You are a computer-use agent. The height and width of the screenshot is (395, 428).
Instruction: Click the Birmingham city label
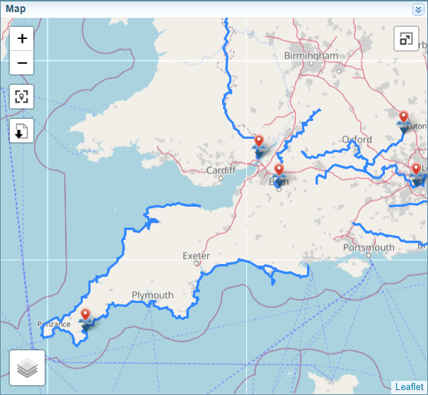pyautogui.click(x=311, y=55)
